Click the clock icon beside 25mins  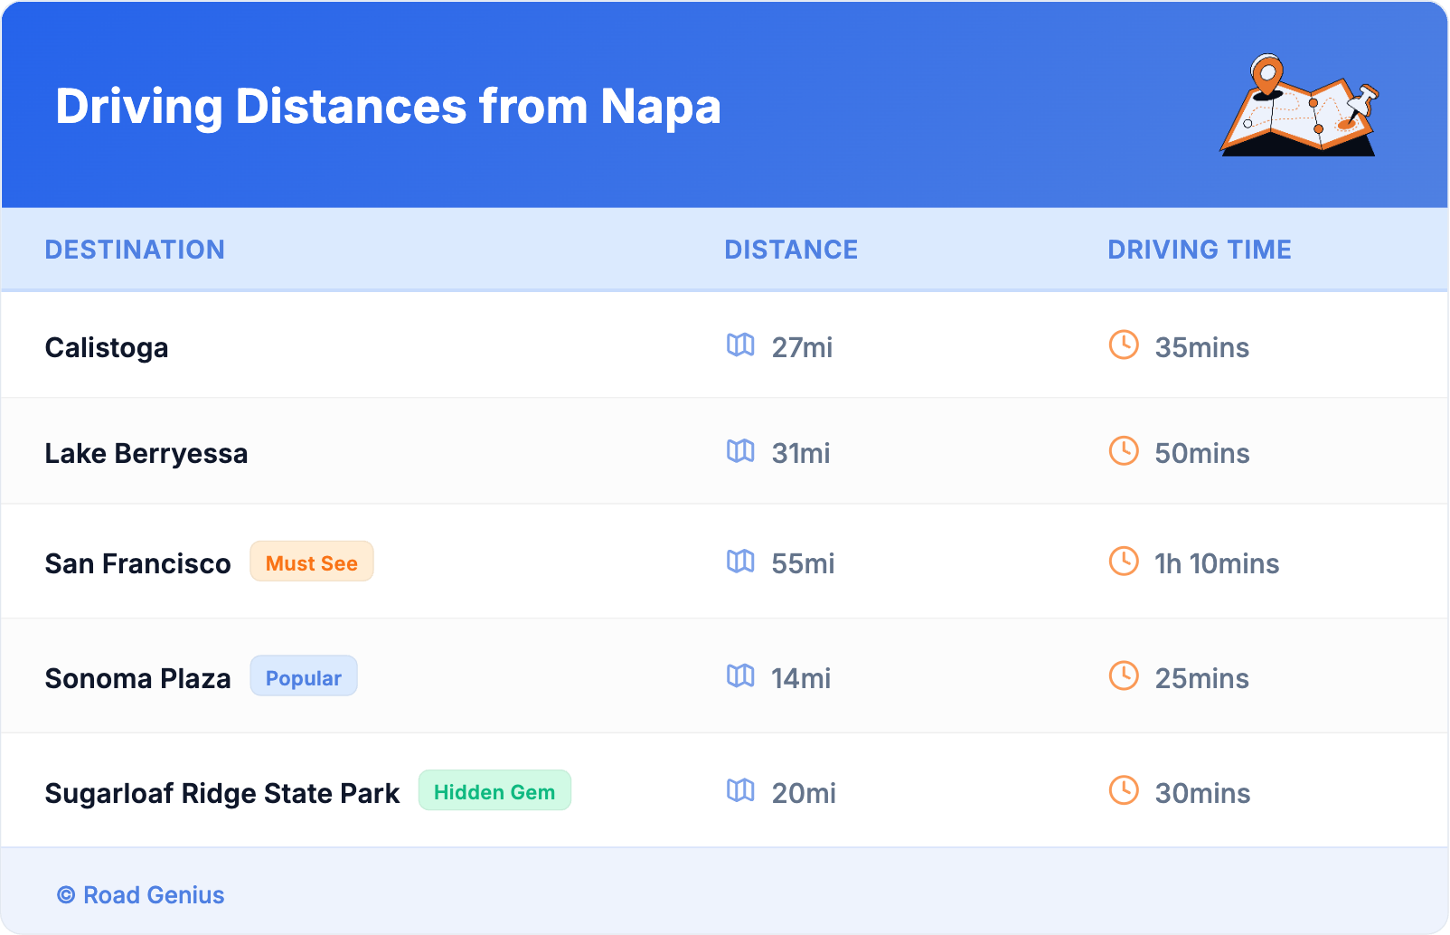tap(1124, 676)
